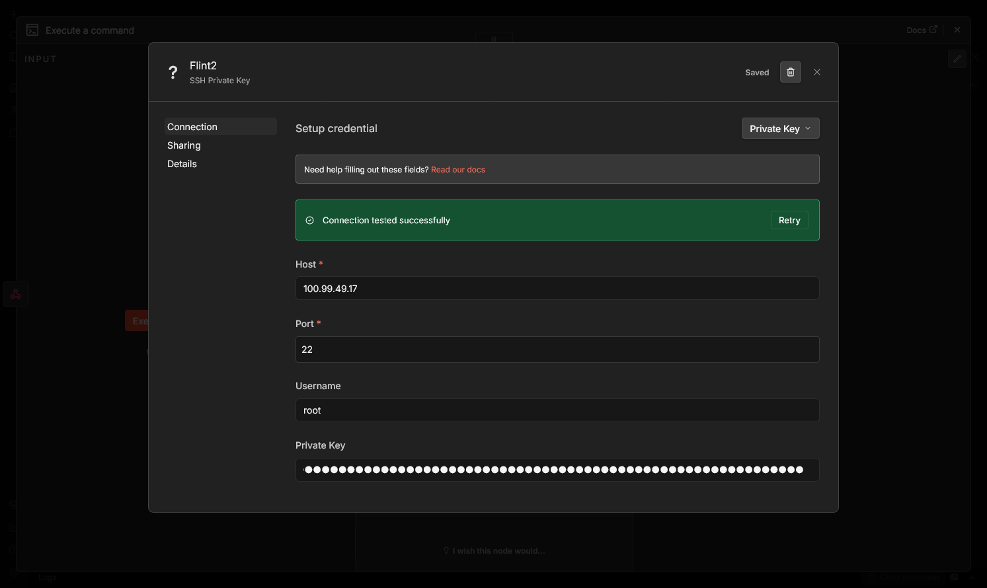
Task: Click the 'I wish this node would...' text
Action: pyautogui.click(x=498, y=550)
